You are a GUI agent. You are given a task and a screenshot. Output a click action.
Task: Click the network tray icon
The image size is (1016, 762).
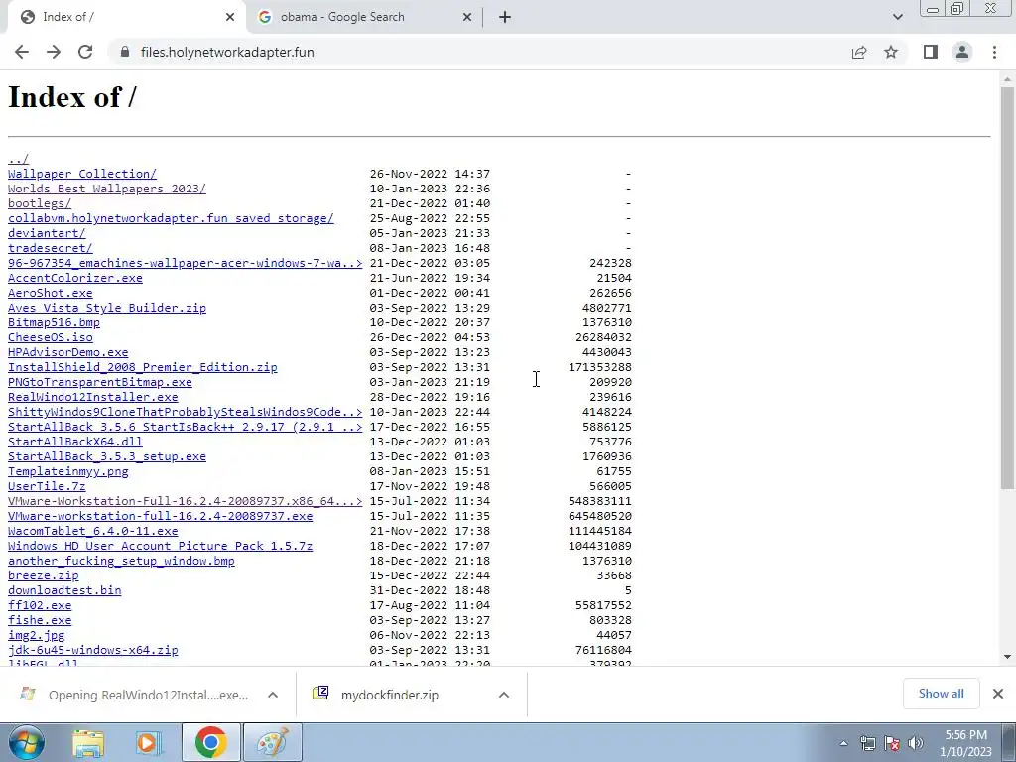(x=867, y=744)
